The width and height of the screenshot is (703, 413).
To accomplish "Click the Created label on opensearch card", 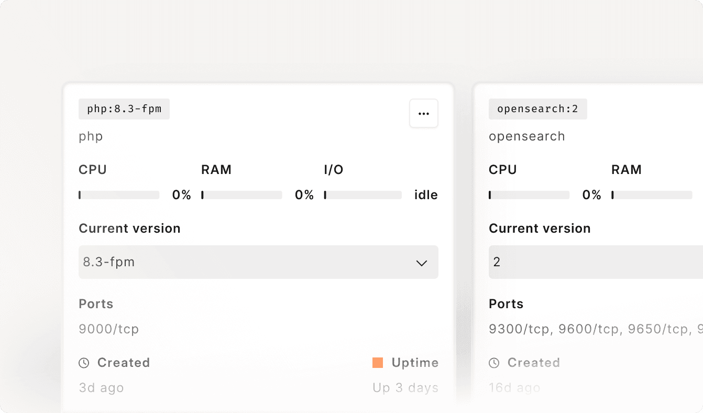I will point(534,363).
